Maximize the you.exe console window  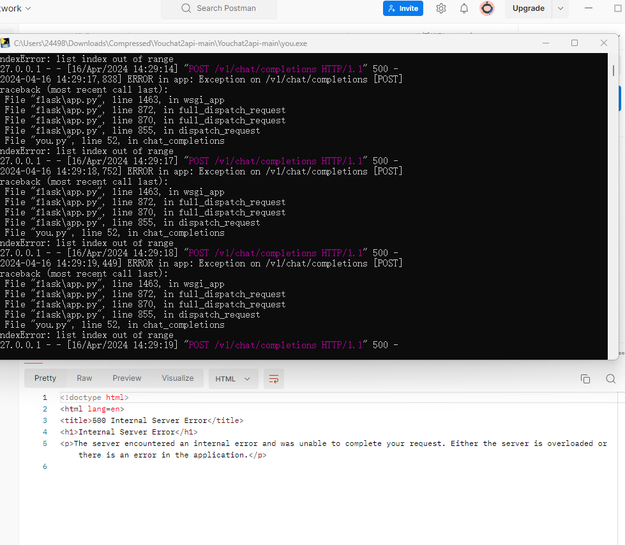point(575,43)
